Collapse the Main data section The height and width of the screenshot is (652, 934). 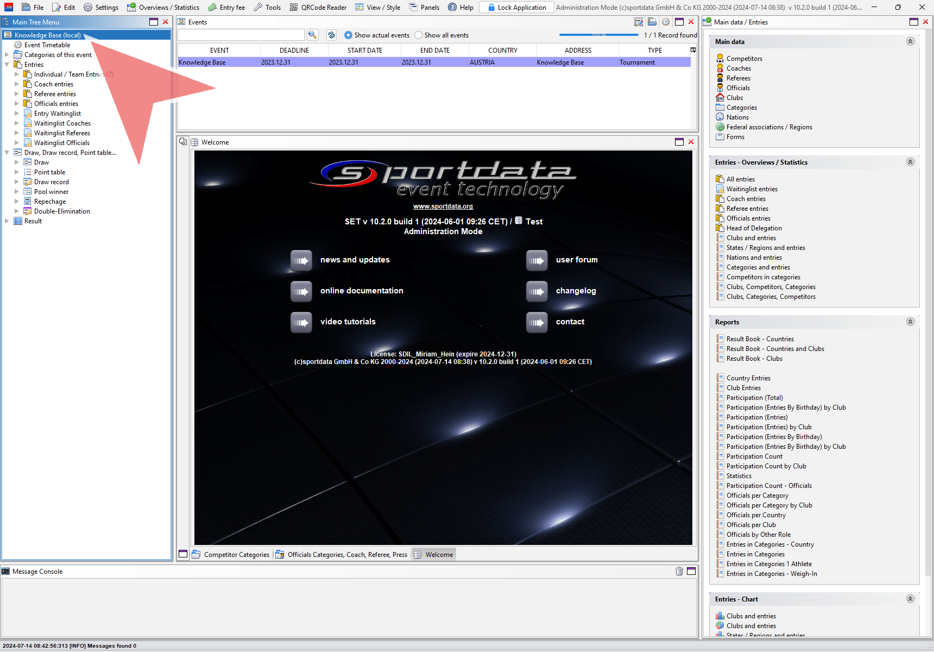click(x=911, y=41)
